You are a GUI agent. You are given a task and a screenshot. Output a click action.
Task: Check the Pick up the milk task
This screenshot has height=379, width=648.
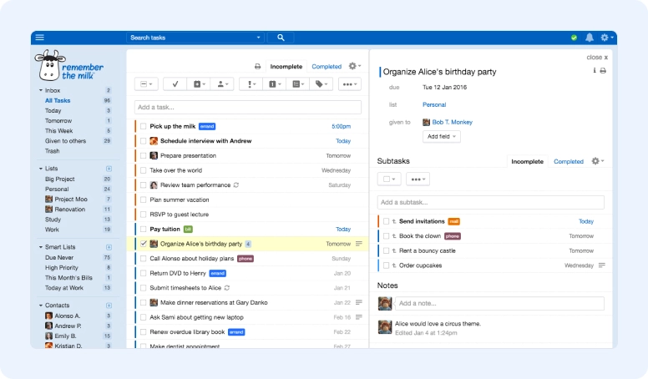[143, 126]
